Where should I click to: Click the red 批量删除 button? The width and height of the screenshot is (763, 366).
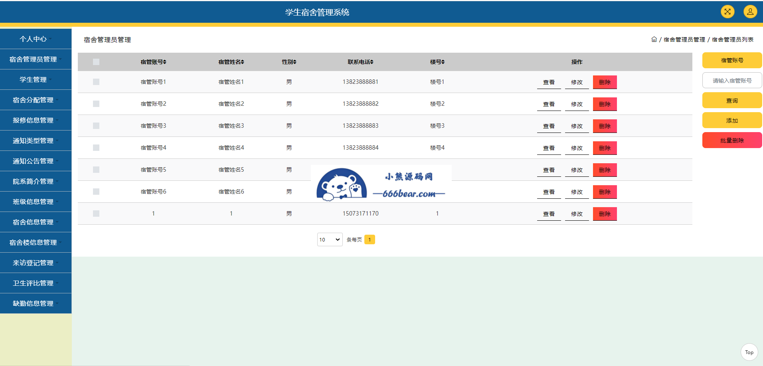[732, 140]
